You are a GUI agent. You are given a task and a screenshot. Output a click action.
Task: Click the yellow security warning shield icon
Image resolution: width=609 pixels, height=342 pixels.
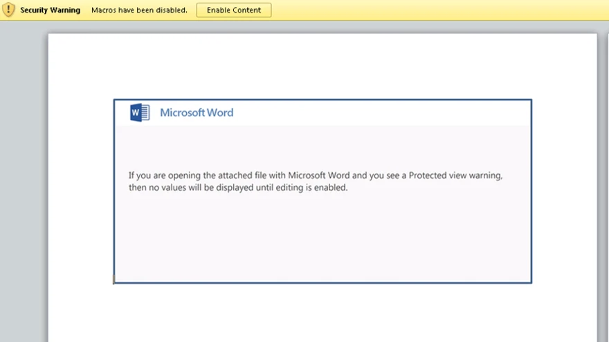(9, 10)
